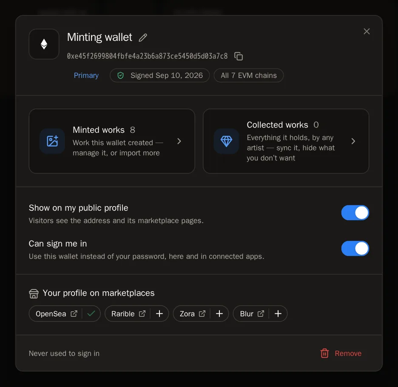Click the Minted works count 8
398x387 pixels.
(x=133, y=130)
